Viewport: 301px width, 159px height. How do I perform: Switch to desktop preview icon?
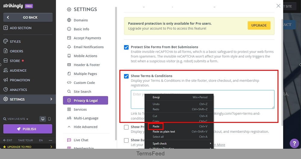coord(43,119)
